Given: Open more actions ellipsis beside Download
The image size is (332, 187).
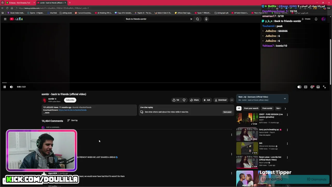Looking at the screenshot, I should [x=232, y=100].
